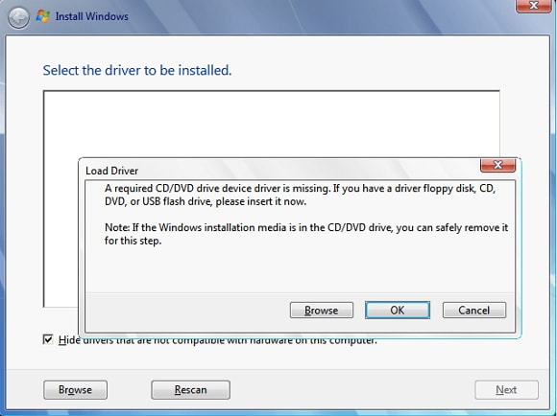Click the Windows flag logo icon
557x416 pixels.
point(43,16)
